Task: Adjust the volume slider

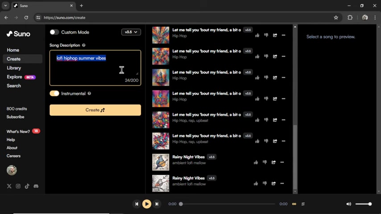Action: point(364,204)
